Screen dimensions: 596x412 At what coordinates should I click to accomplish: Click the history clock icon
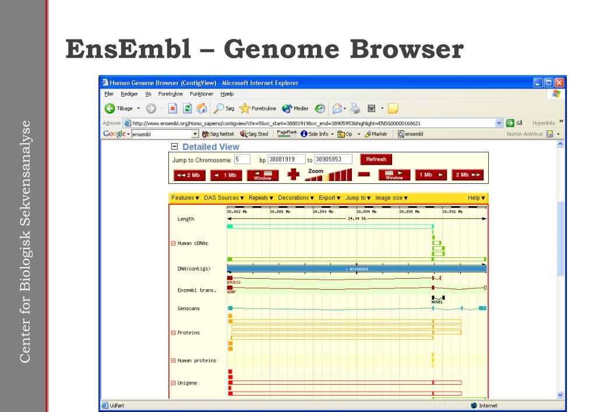[x=320, y=109]
